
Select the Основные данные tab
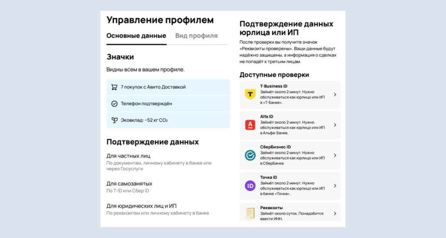[x=136, y=36]
